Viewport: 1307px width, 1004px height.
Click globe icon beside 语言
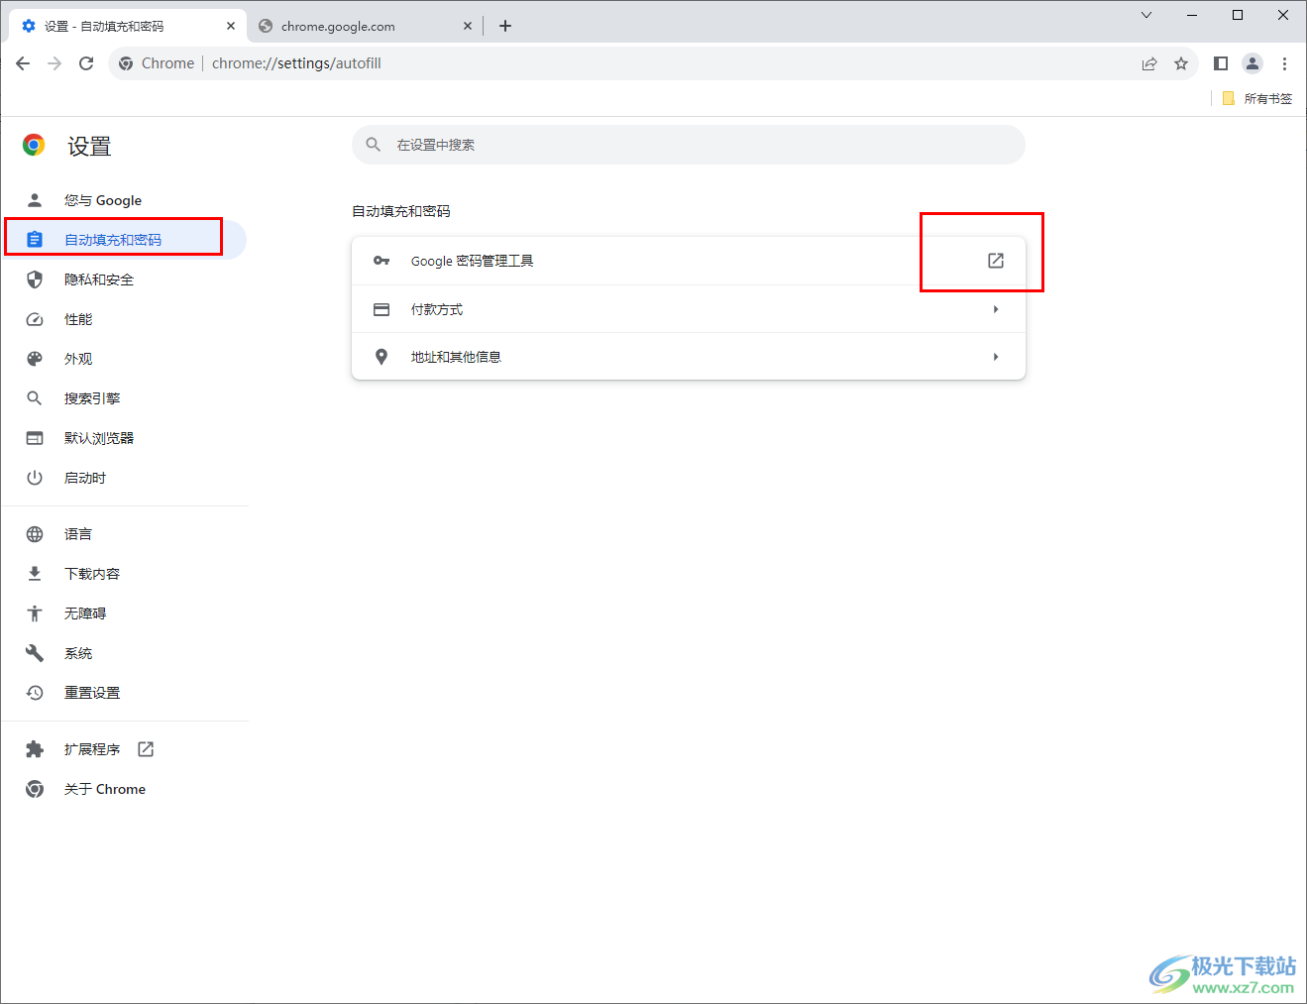coord(35,534)
